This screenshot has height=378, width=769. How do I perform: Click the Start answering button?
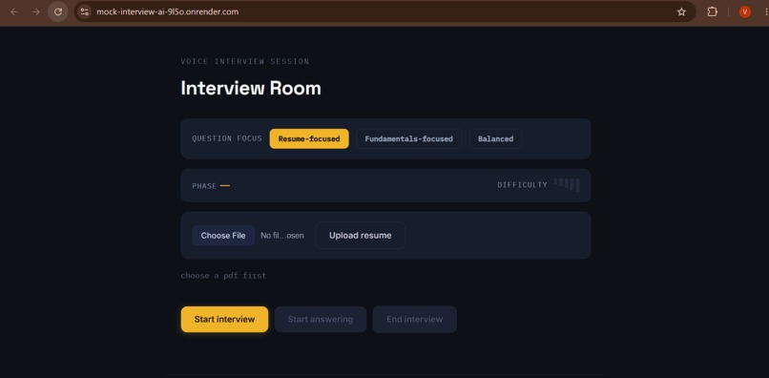[x=321, y=319]
